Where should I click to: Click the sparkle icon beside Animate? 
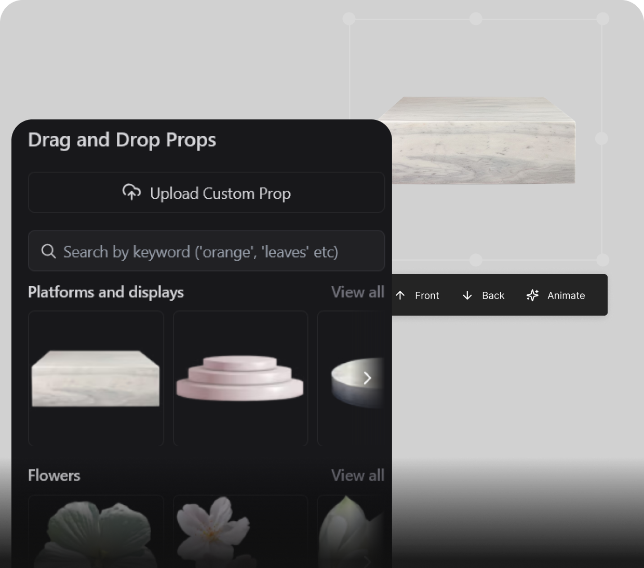click(532, 295)
